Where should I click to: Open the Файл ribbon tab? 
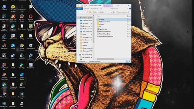click(x=80, y=9)
